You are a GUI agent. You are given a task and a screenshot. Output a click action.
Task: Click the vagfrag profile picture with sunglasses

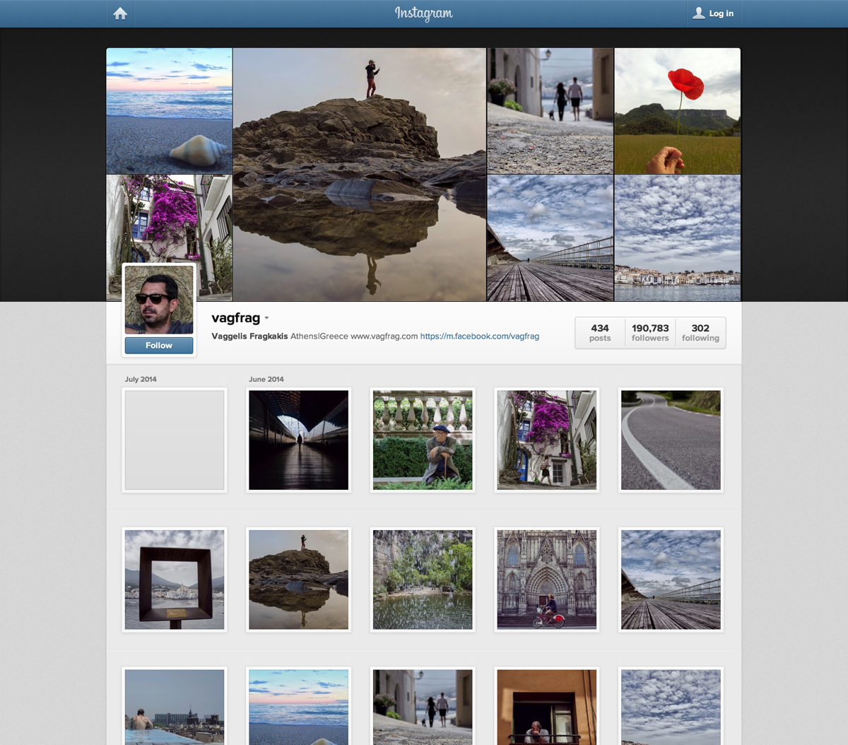159,300
